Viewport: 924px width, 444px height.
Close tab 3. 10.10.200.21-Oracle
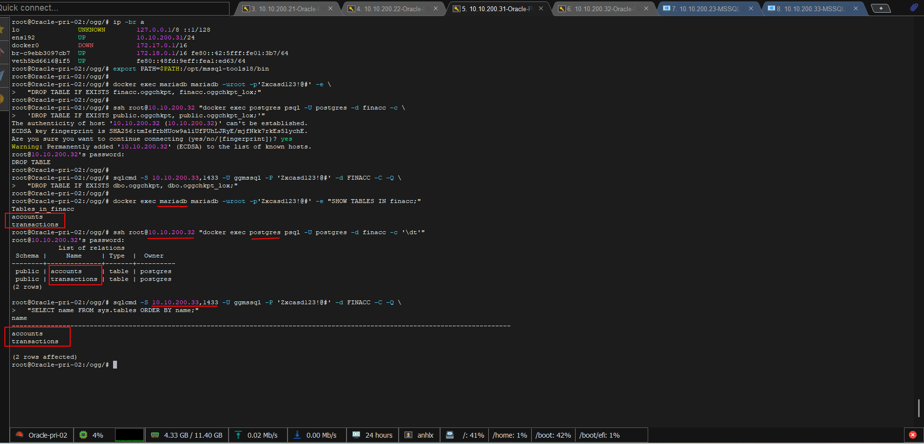click(x=330, y=9)
